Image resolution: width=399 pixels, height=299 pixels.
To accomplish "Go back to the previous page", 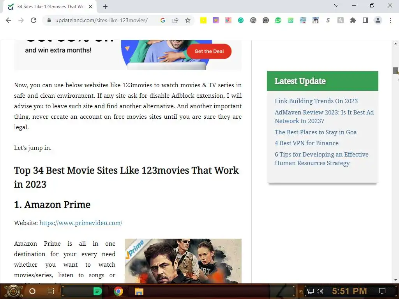I will 9,20.
